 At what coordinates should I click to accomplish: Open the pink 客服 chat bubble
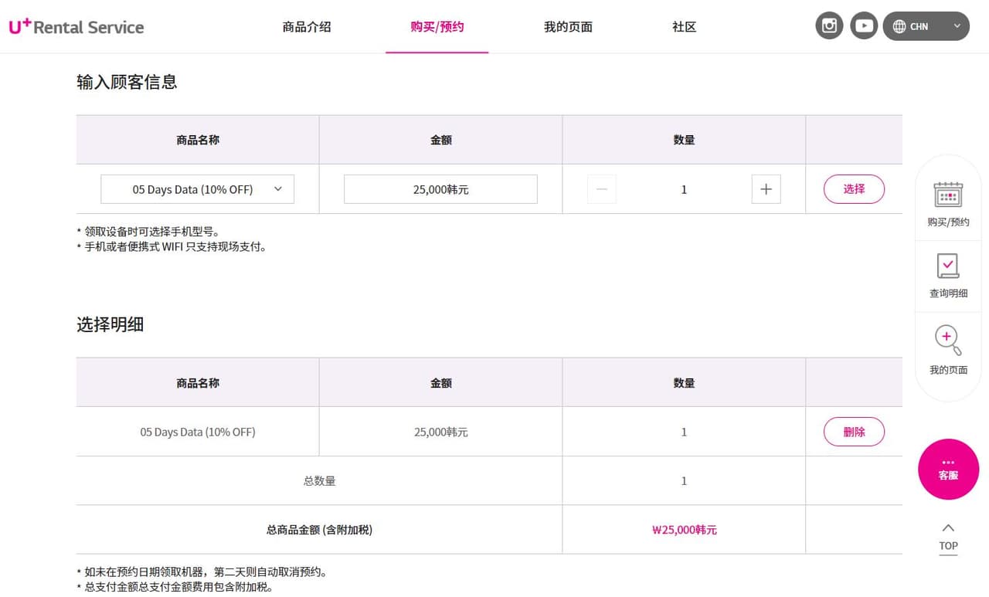[x=948, y=470]
